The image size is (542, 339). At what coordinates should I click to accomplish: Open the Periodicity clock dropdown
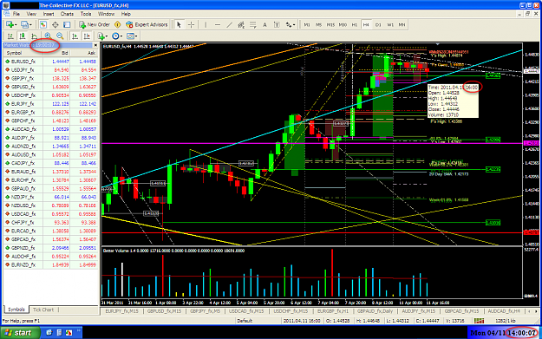(x=117, y=36)
